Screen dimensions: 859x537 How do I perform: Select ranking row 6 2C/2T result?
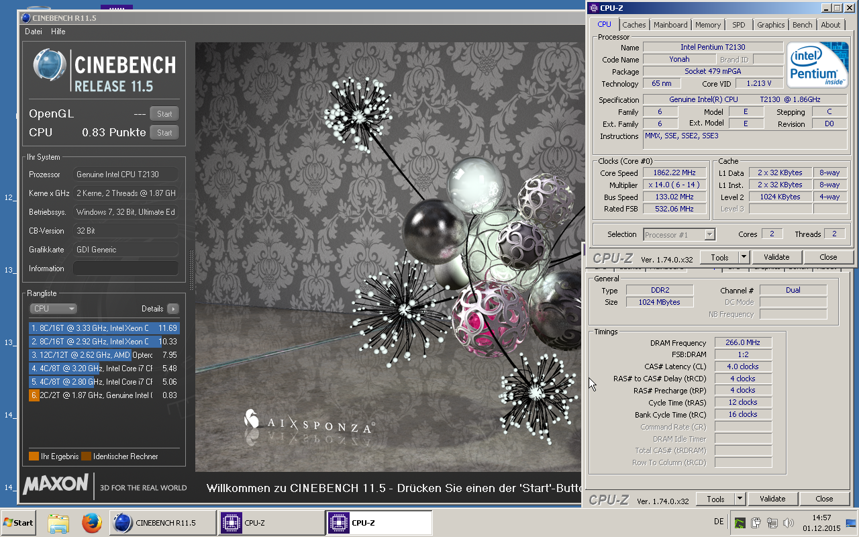pyautogui.click(x=104, y=395)
